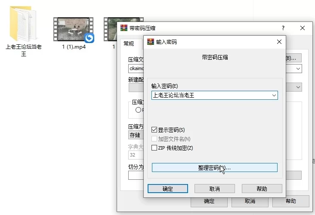Uncheck the 显示密码 checkbox
315x215 pixels.
pyautogui.click(x=154, y=130)
